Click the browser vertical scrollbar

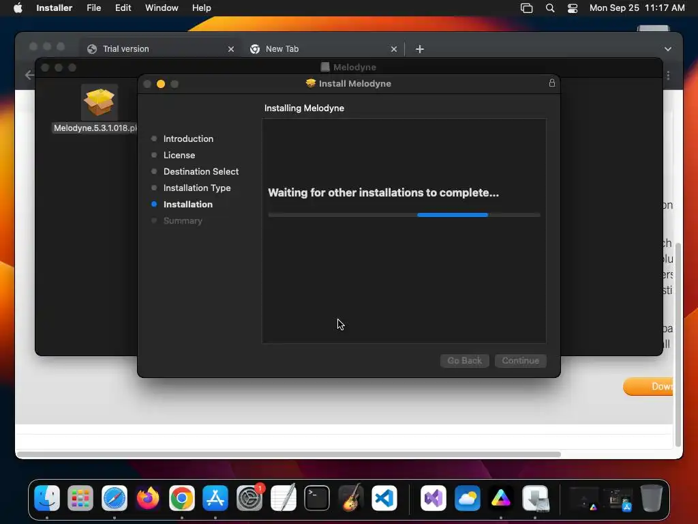point(678,345)
